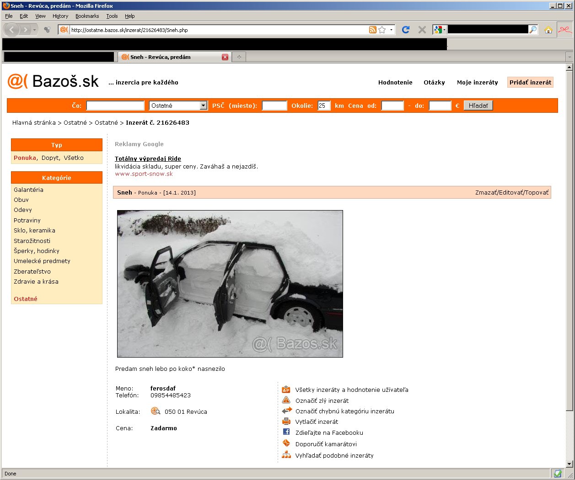Click the printer icon to print the ad

(286, 421)
